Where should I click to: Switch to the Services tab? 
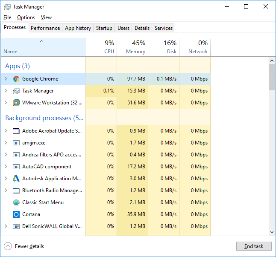164,28
